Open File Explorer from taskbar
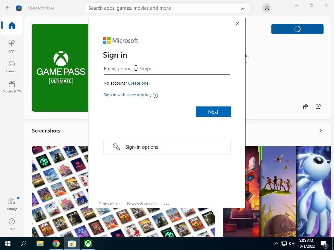The width and height of the screenshot is (334, 250). pos(40,243)
